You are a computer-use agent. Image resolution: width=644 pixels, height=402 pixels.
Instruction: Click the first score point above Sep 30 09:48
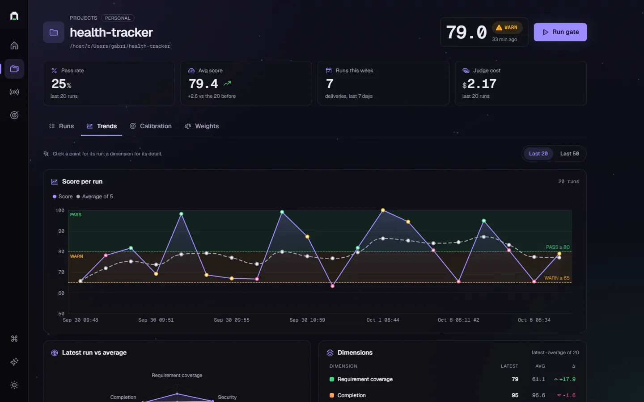pos(80,281)
